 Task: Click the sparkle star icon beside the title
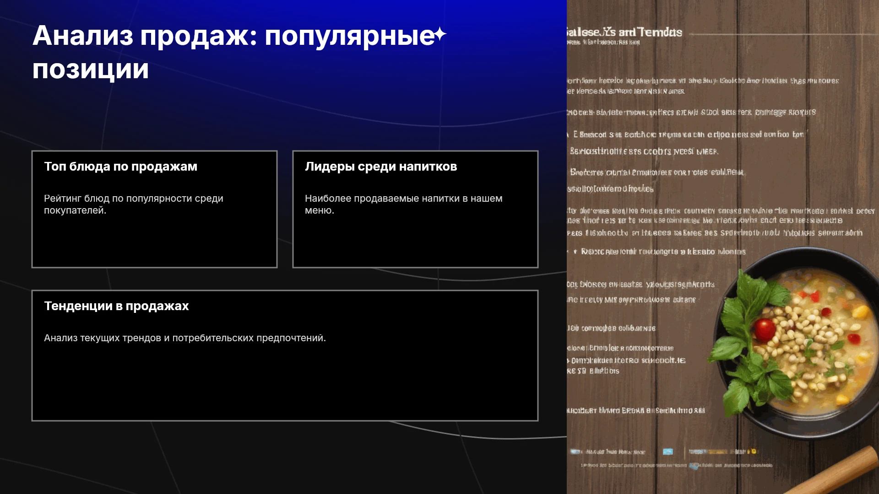point(440,34)
